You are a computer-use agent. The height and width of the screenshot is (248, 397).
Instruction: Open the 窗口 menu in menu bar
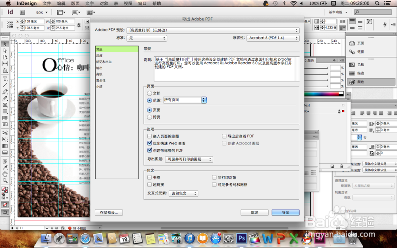[x=142, y=3]
